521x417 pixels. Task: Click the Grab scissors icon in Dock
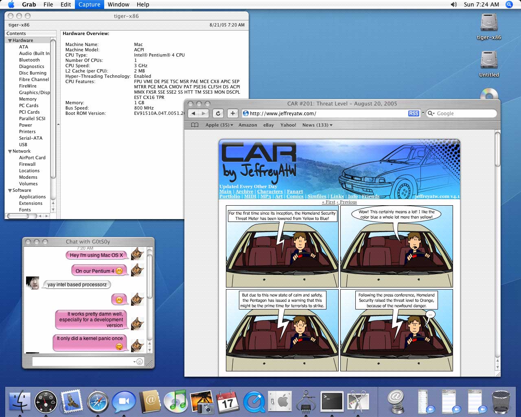point(358,401)
